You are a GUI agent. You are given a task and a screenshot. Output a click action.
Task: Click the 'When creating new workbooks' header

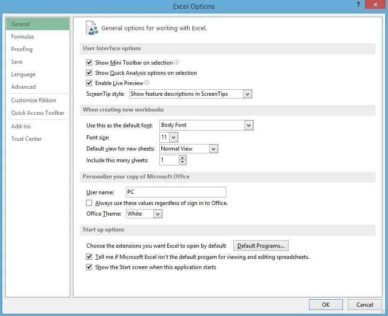123,110
